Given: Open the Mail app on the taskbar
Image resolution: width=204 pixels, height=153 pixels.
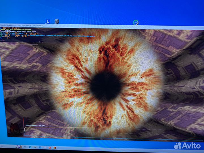Looking at the screenshot, I should [40, 147].
